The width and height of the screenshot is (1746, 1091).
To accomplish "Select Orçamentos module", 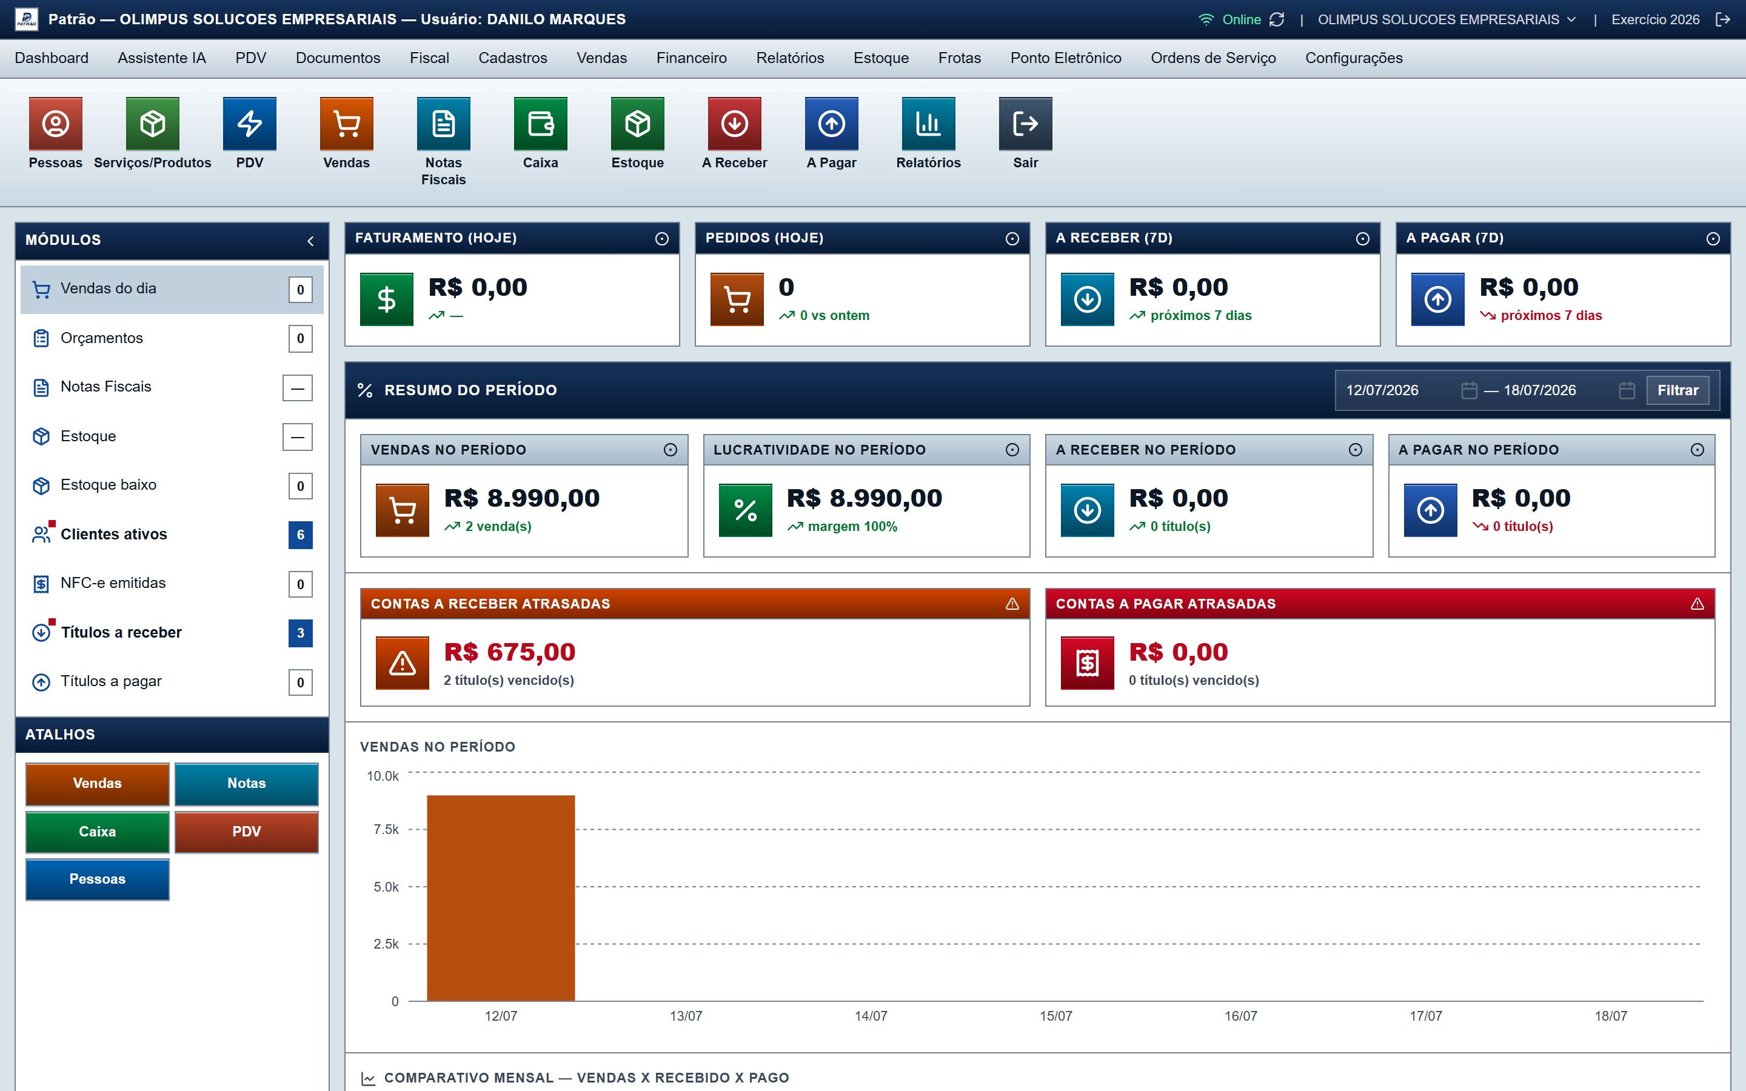I will click(172, 338).
